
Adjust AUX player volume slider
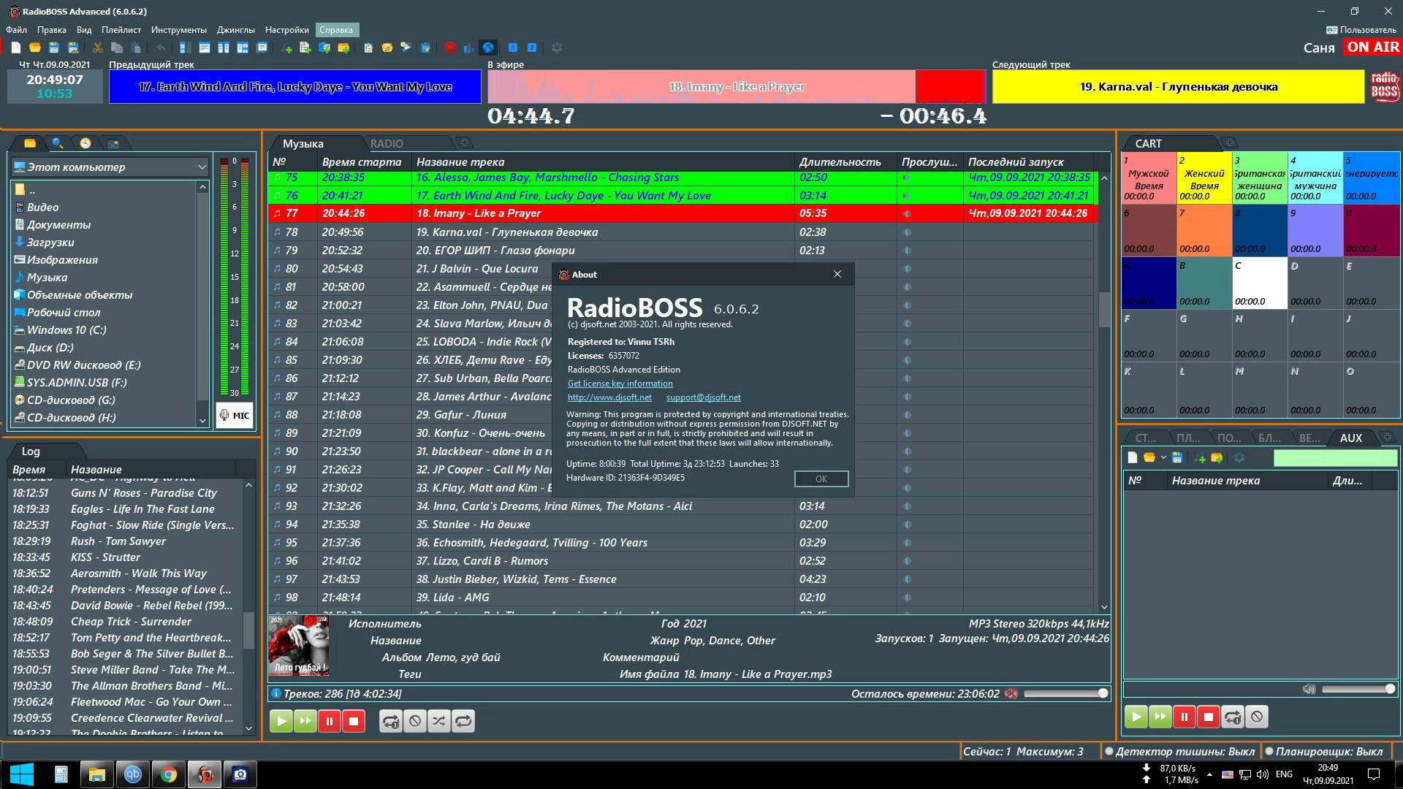1358,689
